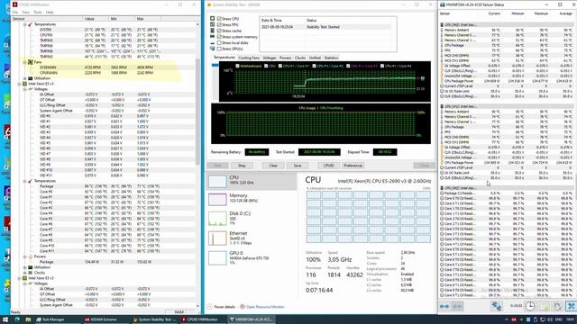Open the Help menu in HWMonitor

point(50,12)
